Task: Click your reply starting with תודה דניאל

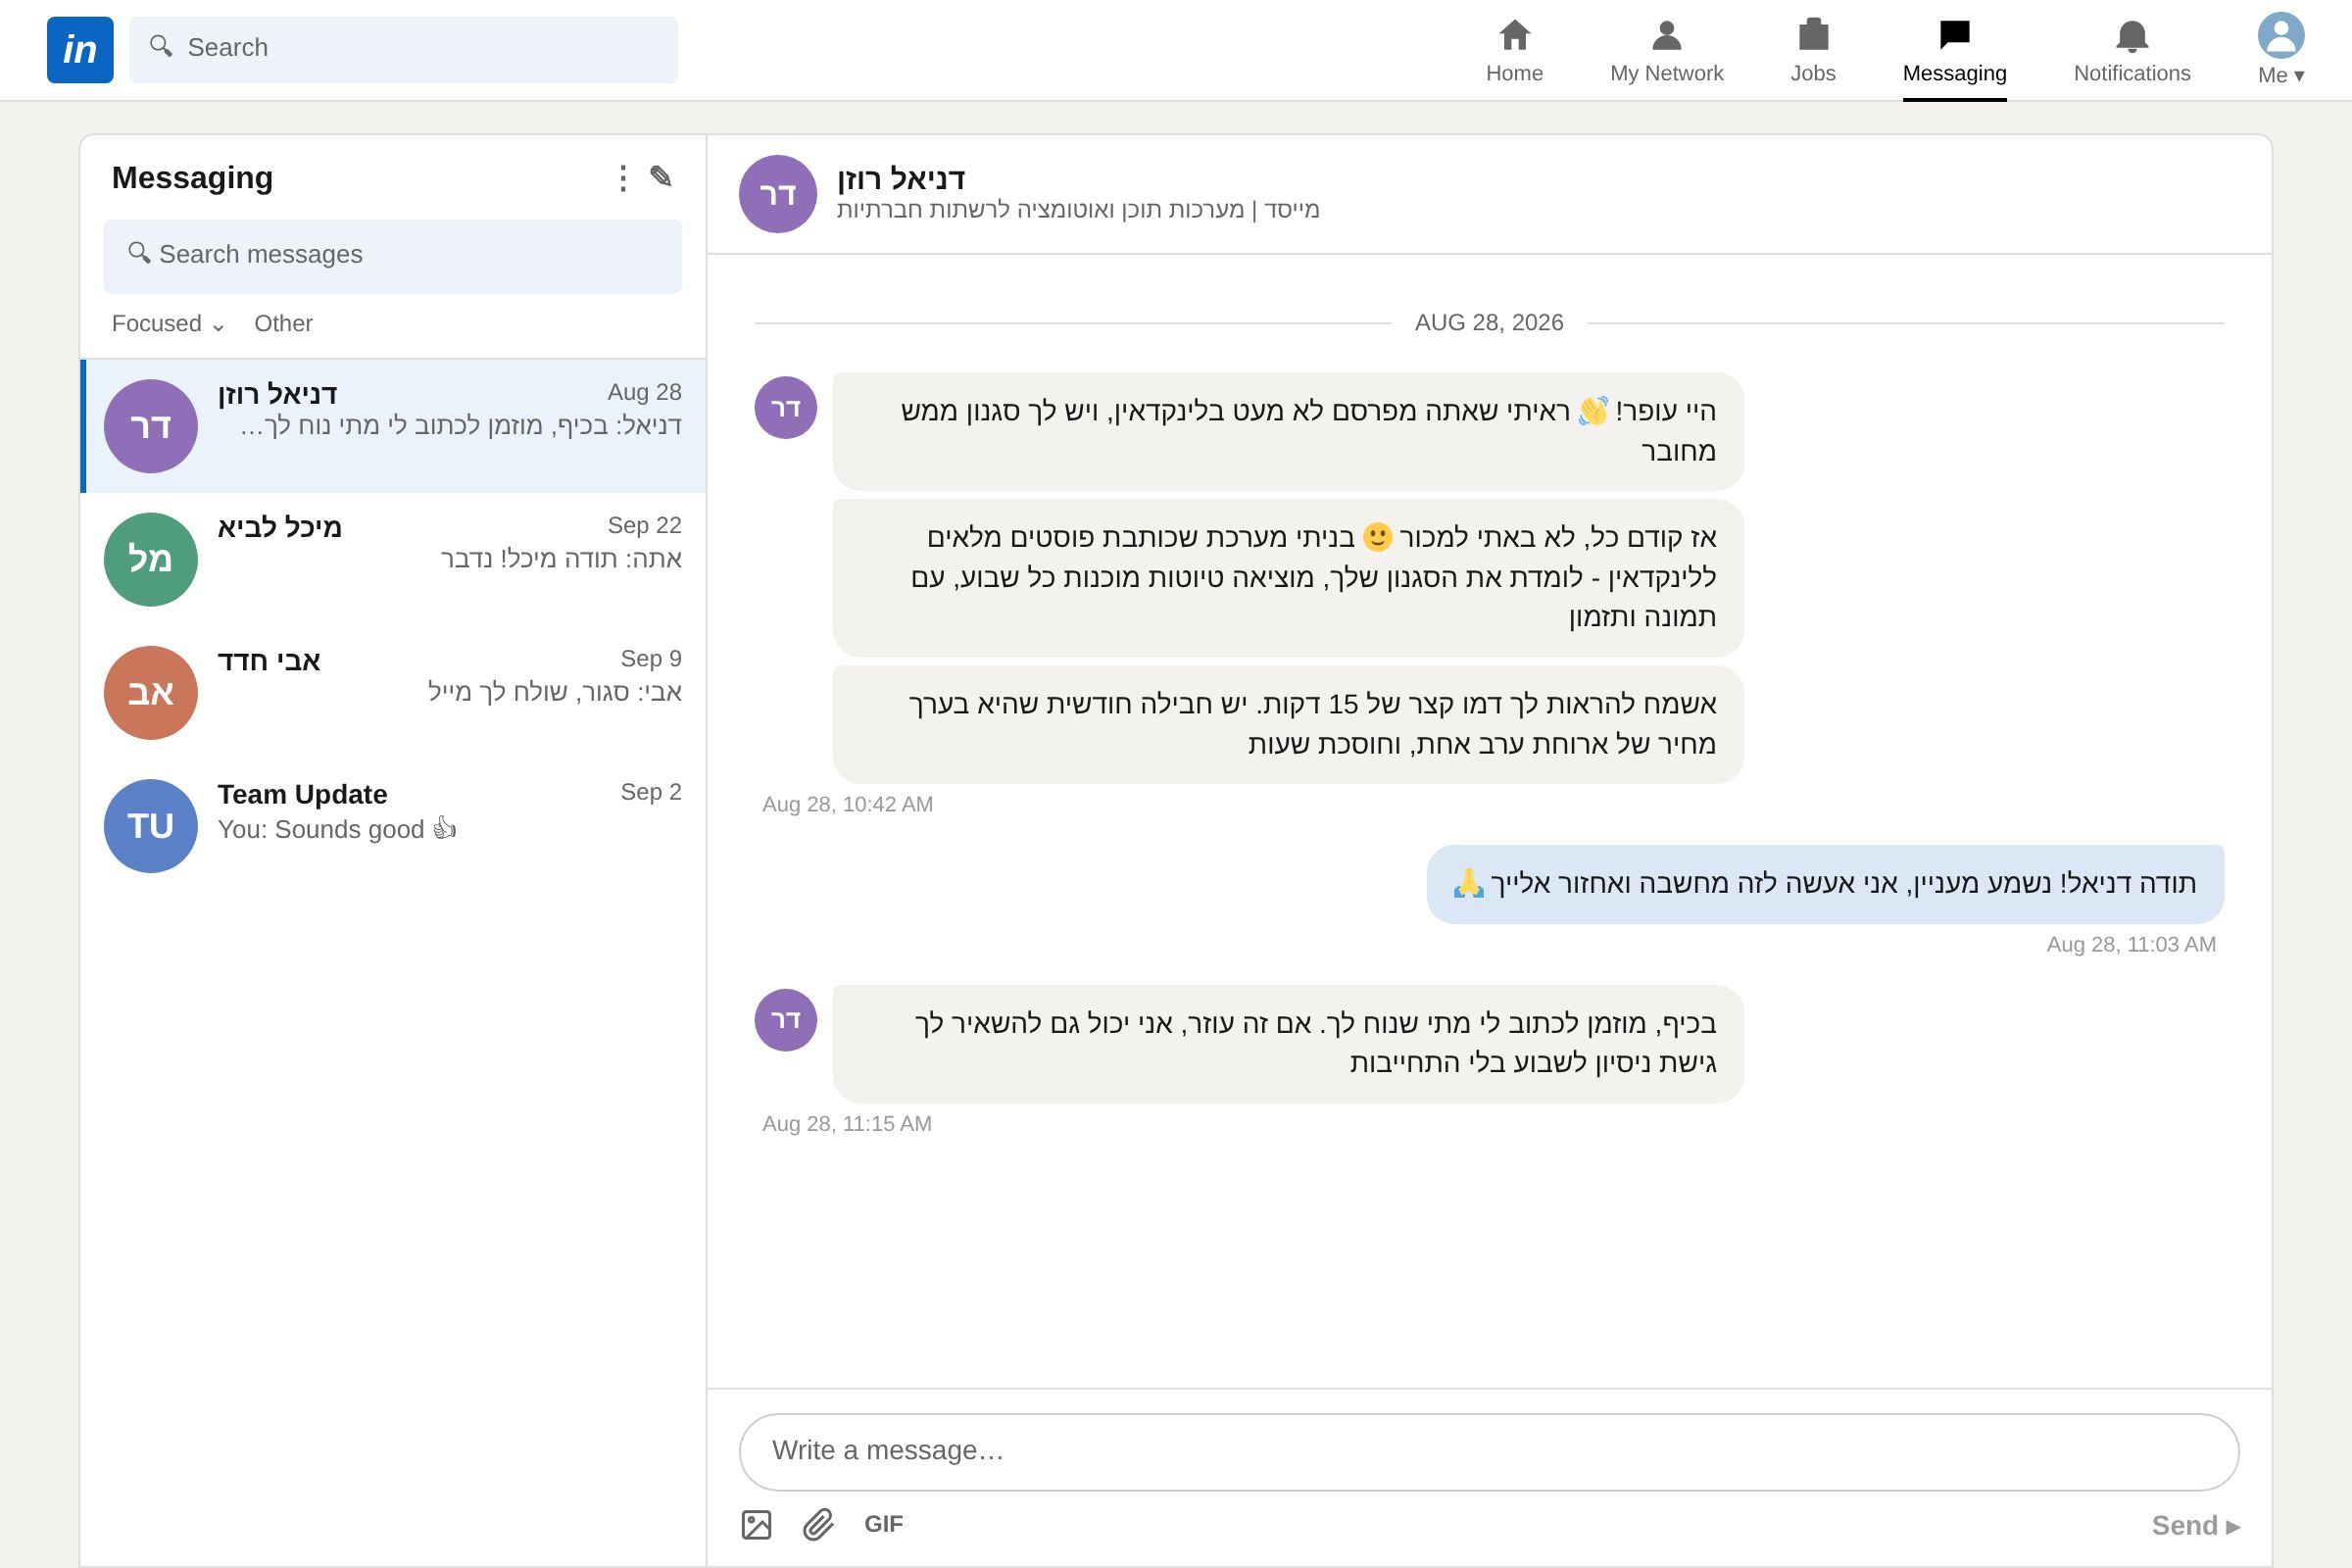Action: (x=1825, y=884)
